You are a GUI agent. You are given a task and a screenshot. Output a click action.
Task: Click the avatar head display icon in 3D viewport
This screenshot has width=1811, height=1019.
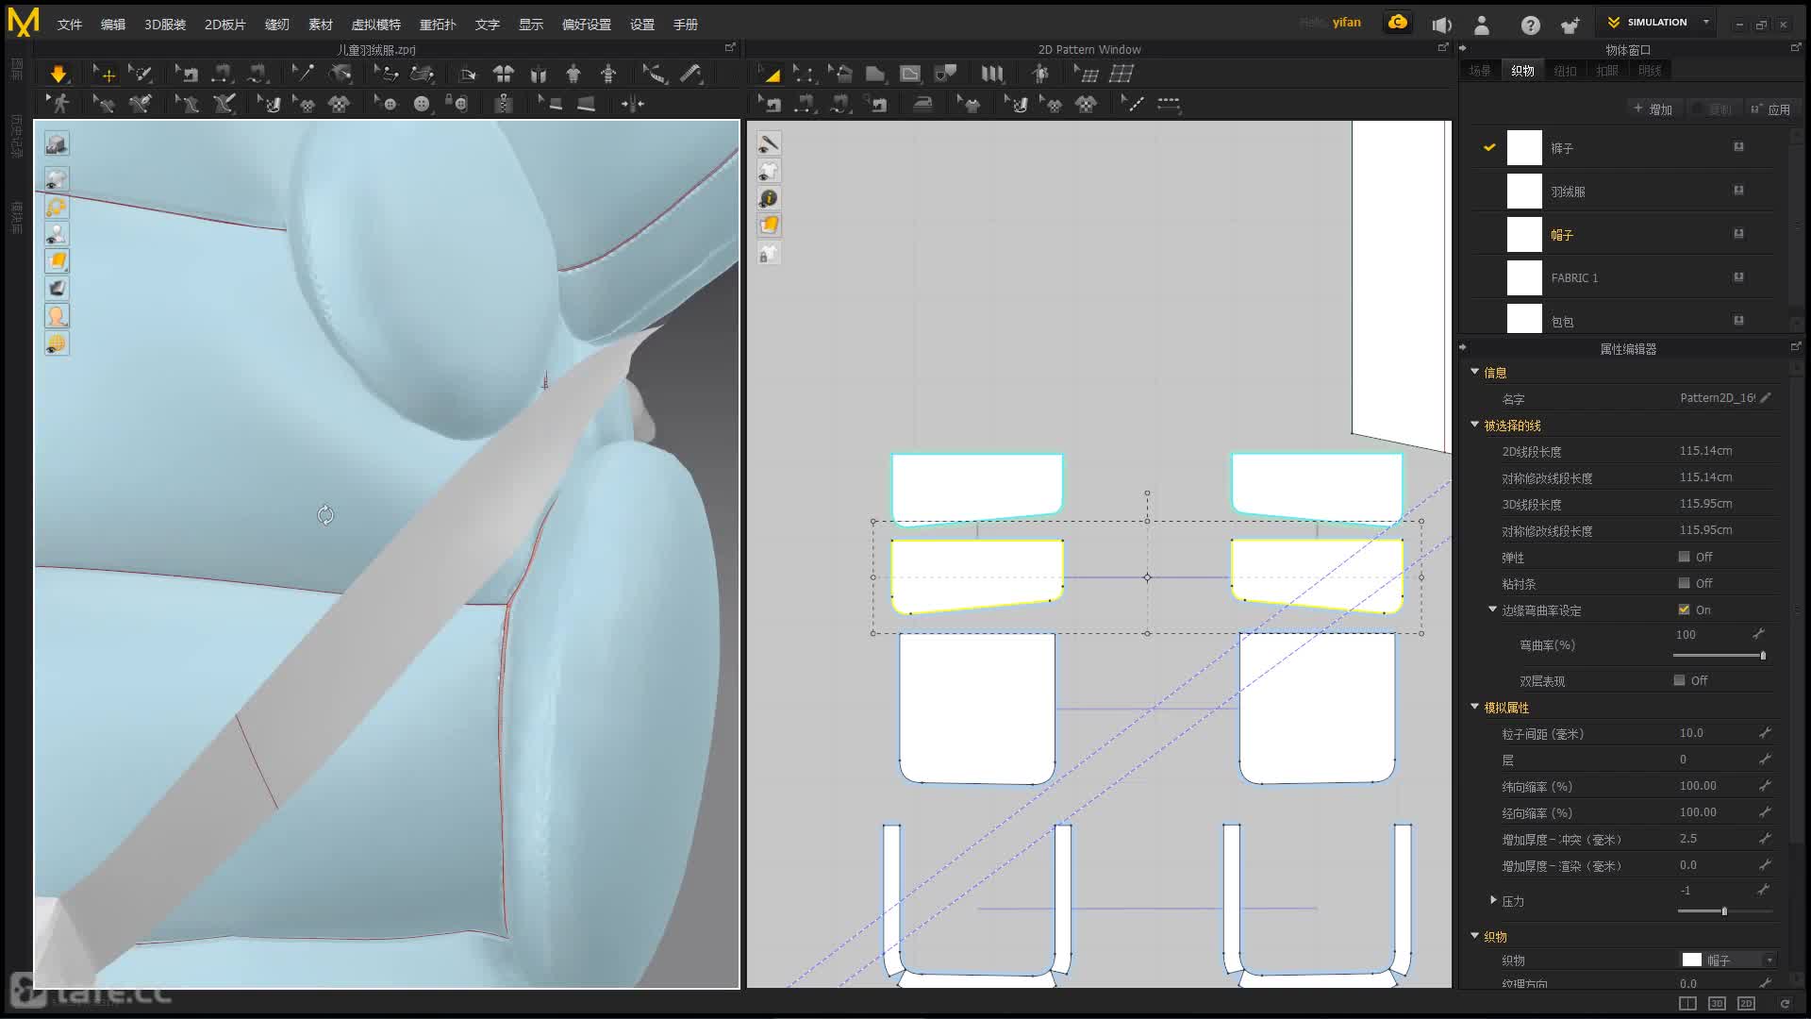coord(57,316)
